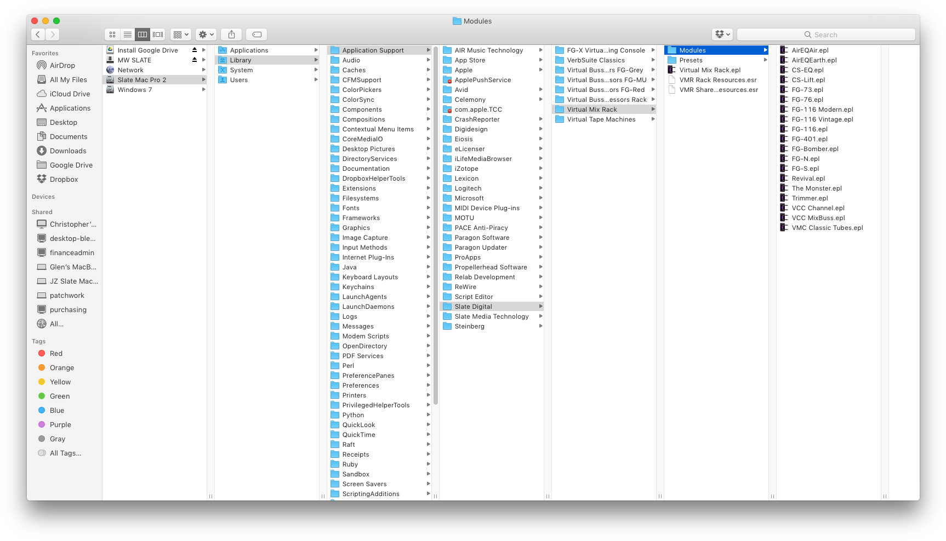The width and height of the screenshot is (946, 541).
Task: Select FG-116 Vintage.epl file
Action: point(817,119)
